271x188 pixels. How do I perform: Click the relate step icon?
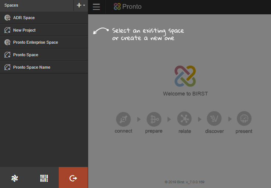click(184, 119)
